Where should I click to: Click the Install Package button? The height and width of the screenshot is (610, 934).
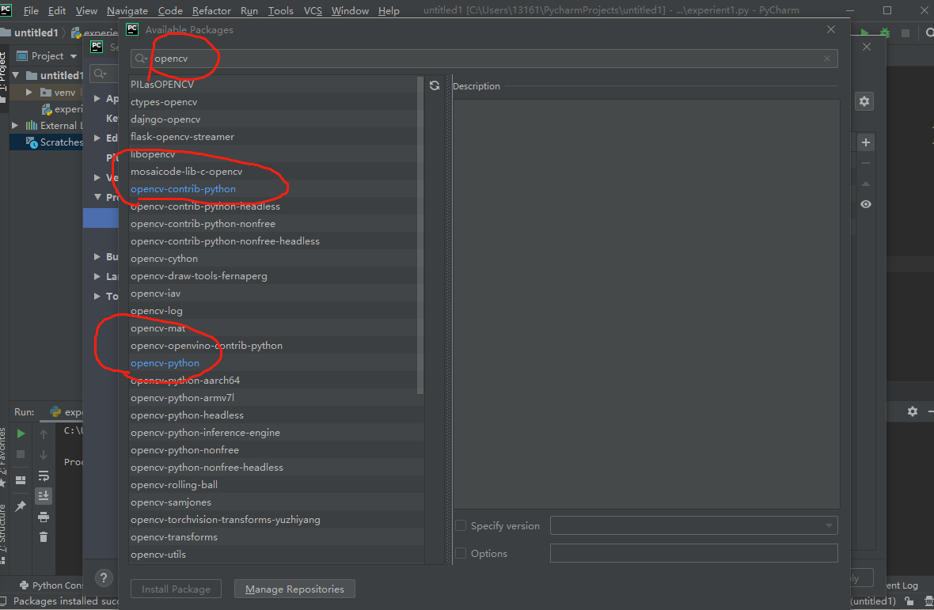pos(176,589)
